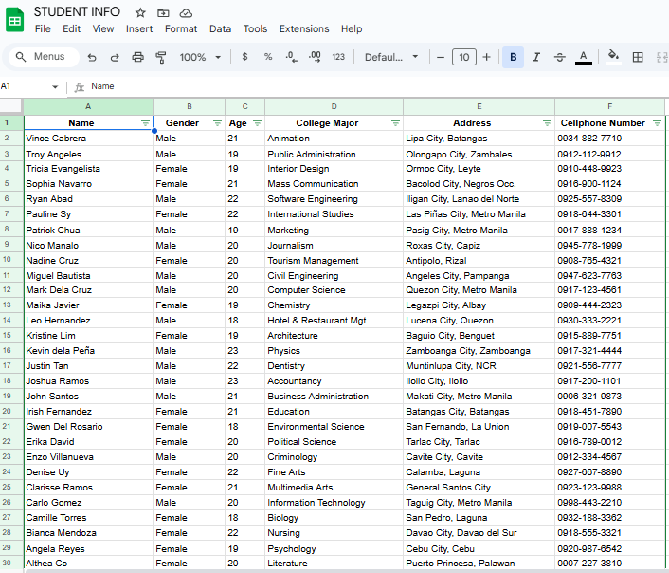Open the File menu
Screen dimensions: 669x573
click(43, 28)
